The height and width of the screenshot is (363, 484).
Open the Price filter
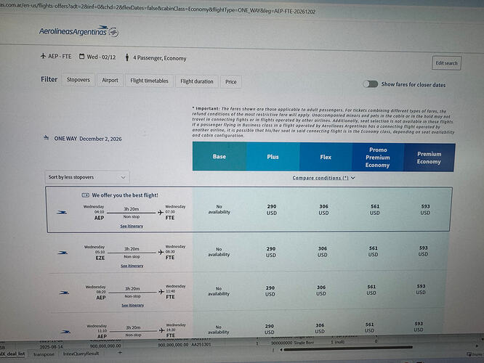point(231,82)
